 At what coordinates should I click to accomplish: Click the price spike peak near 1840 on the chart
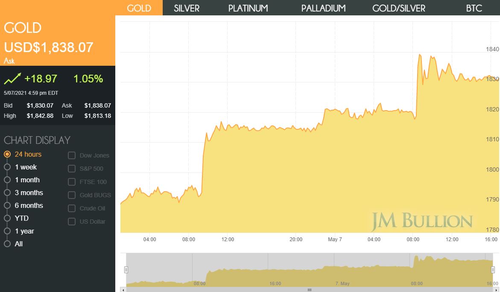click(420, 55)
